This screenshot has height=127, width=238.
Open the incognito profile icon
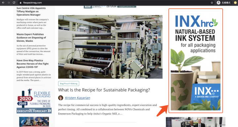coord(218,3)
